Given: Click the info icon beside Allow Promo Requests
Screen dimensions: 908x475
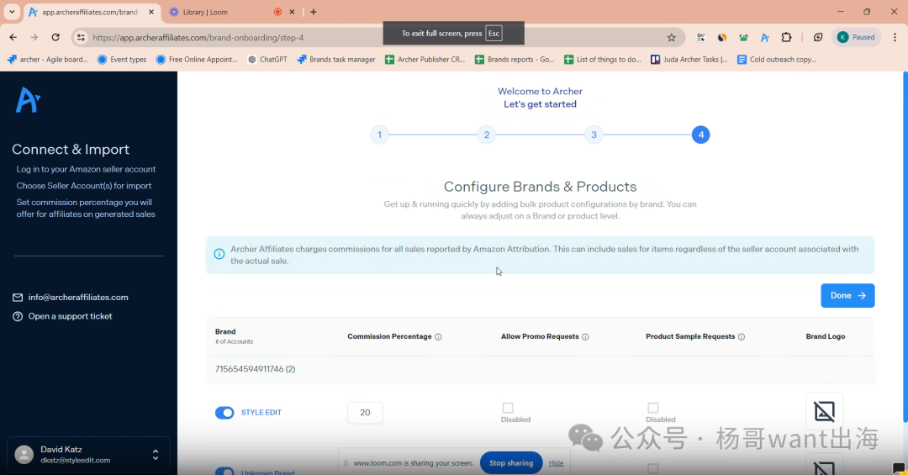Looking at the screenshot, I should tap(585, 336).
